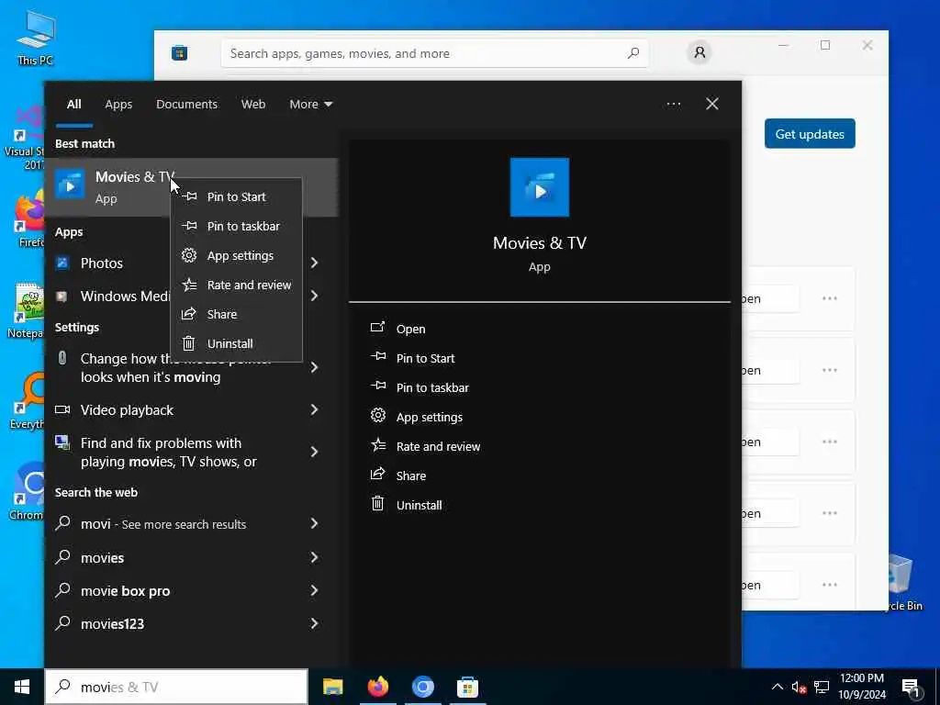Expand the Find and fix problems chevron
Image resolution: width=940 pixels, height=705 pixels.
pyautogui.click(x=314, y=452)
